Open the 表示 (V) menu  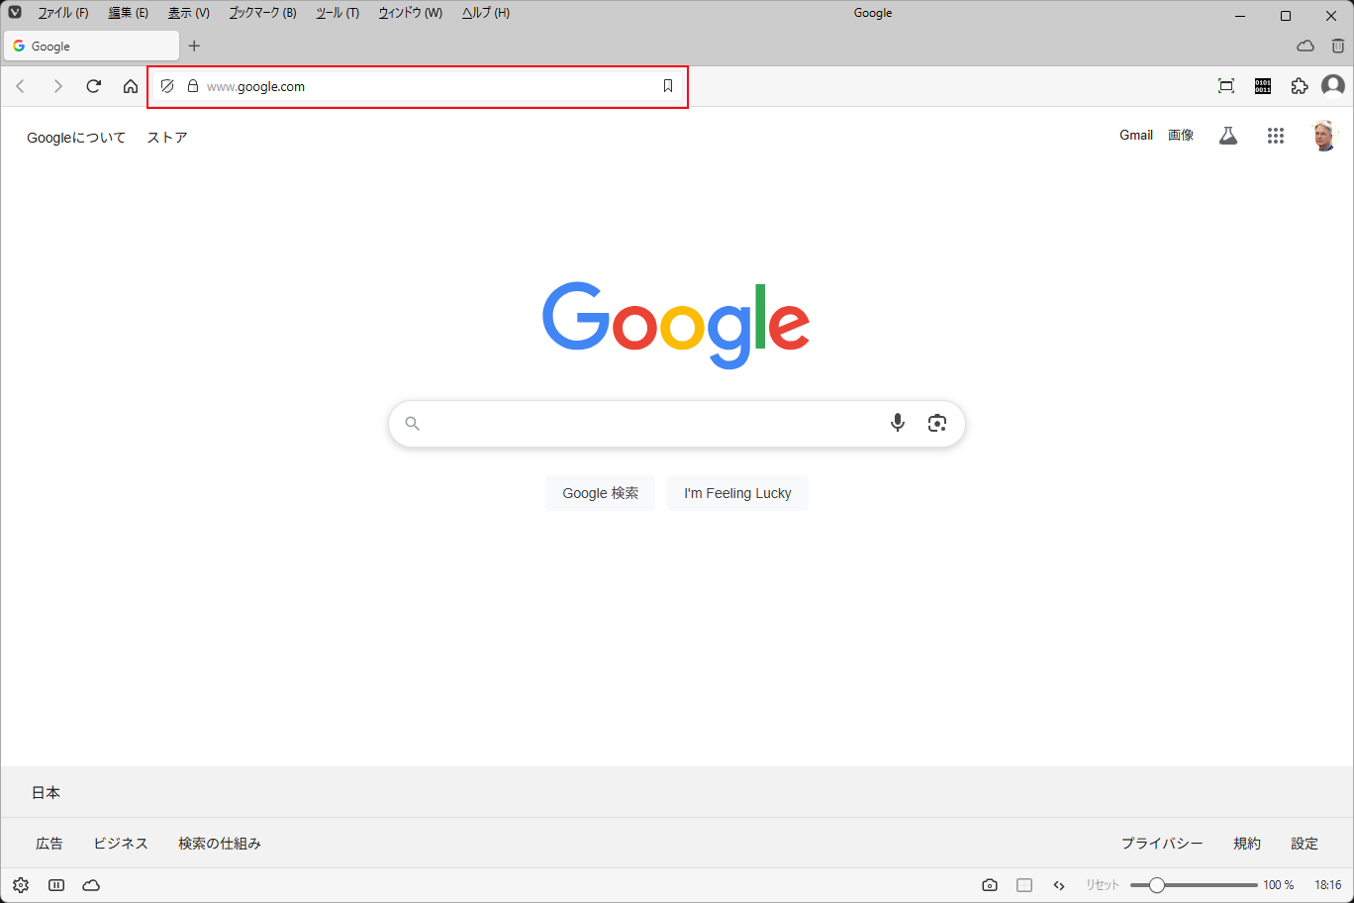pyautogui.click(x=189, y=13)
